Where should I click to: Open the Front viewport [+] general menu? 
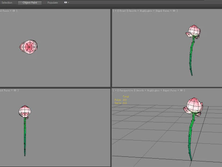(x=116, y=11)
